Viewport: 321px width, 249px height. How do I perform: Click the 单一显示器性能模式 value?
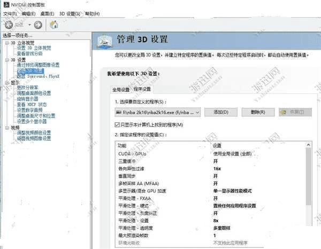(232, 191)
